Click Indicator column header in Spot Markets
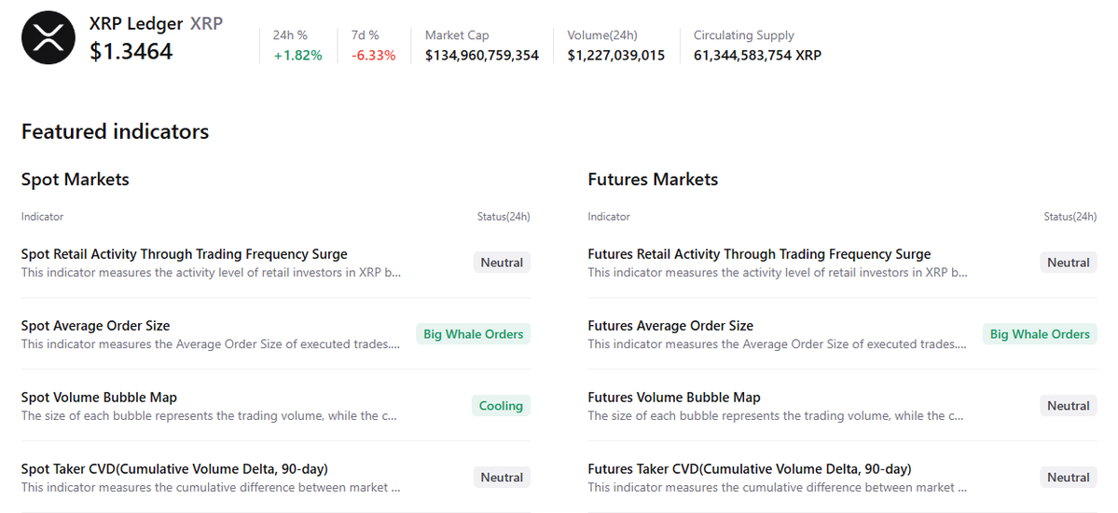 click(x=42, y=216)
